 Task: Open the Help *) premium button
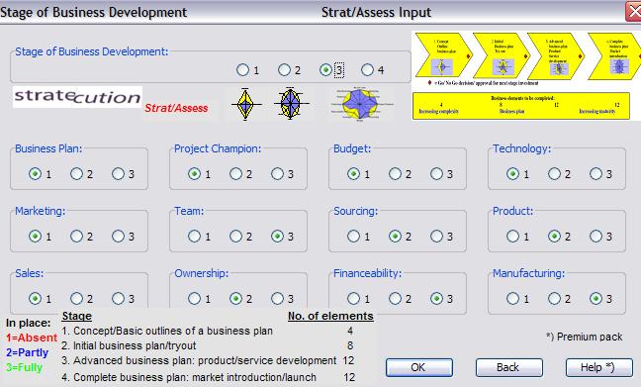pos(599,367)
